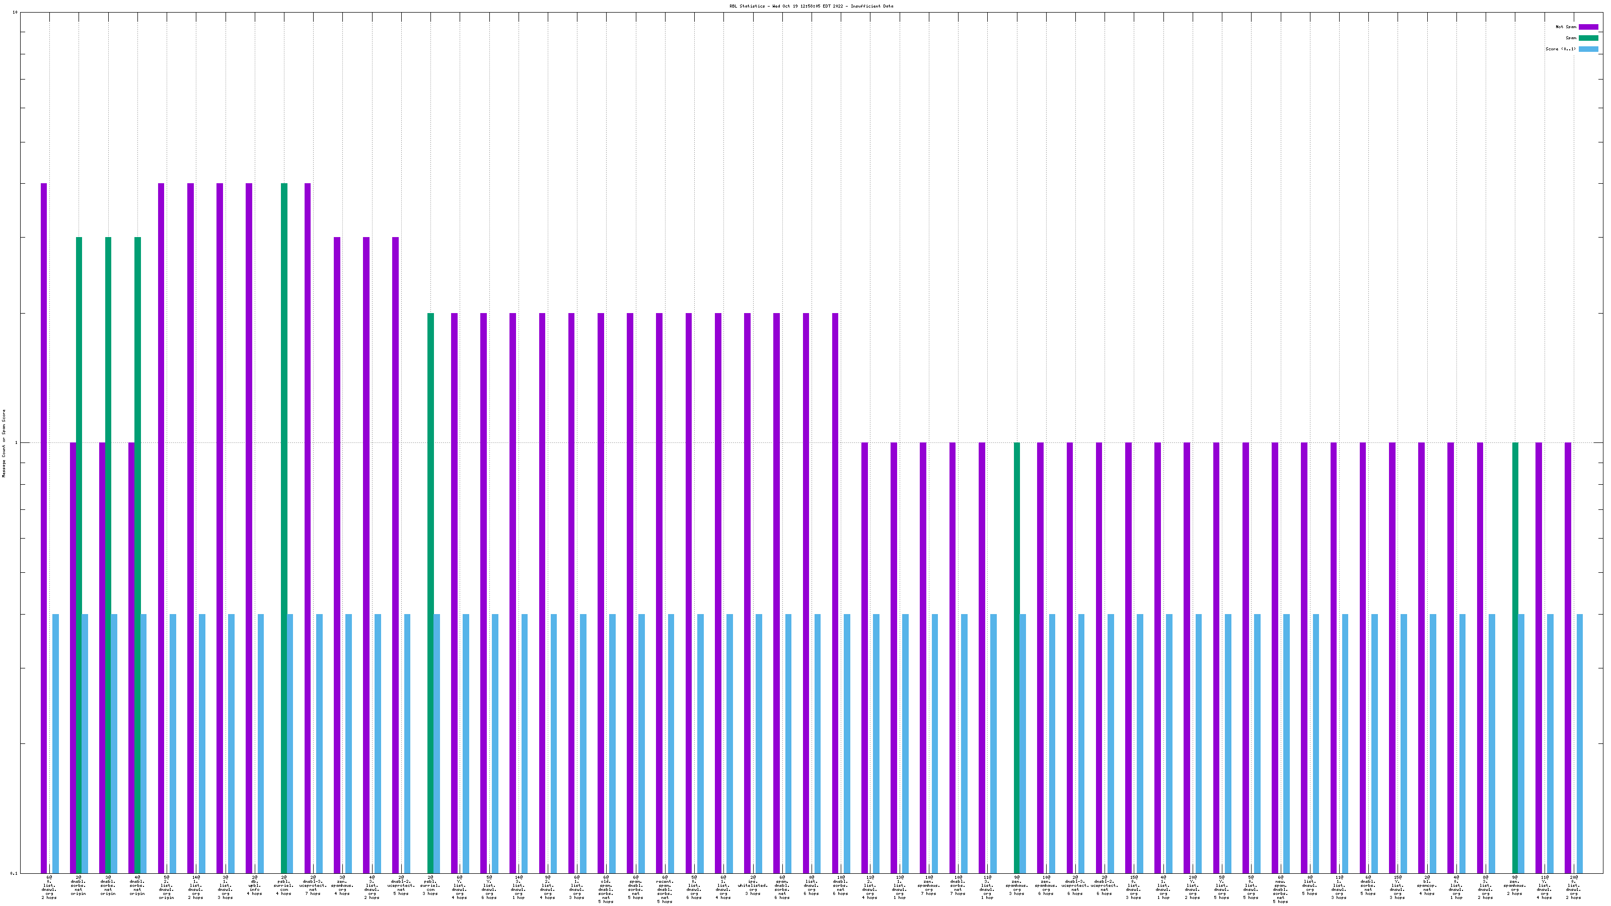1611x906 pixels.
Task: Click the 'Score (0..1)' legend text
Action: pos(1560,49)
